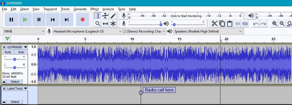The height and width of the screenshot is (105, 292).
Task: Click the Fit Selection zoom icon
Action: [x=290, y=23]
